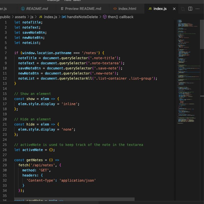Open the js breadcrumb folder
This screenshot has height=204, width=204.
click(32, 17)
